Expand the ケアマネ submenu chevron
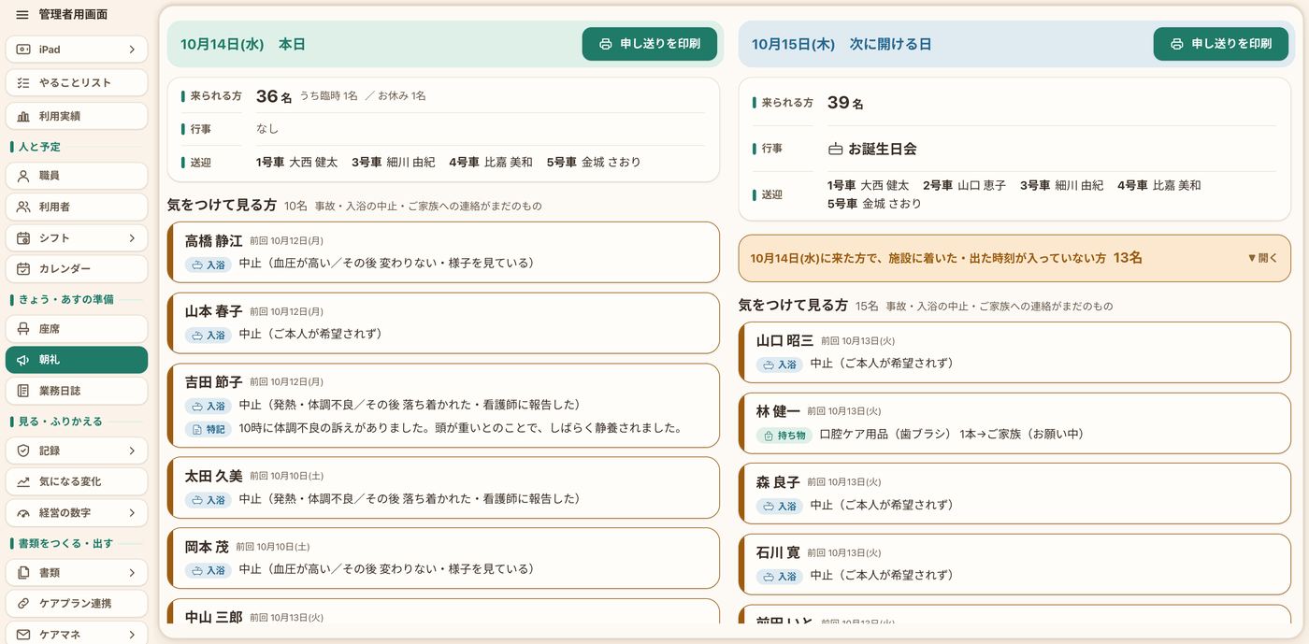 pos(132,635)
